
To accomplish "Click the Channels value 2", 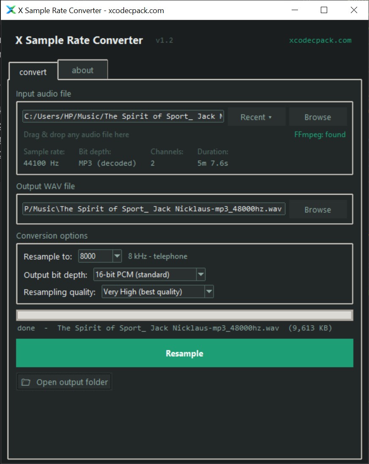I will click(x=153, y=163).
